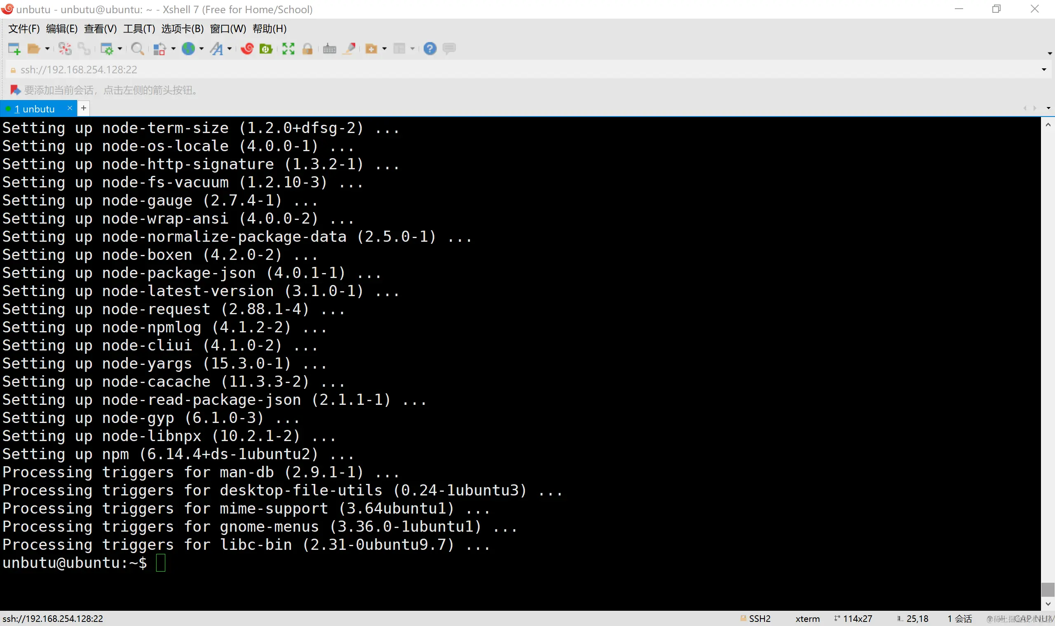Screen dimensions: 1055x626
Task: Expand the address bar dropdown arrow
Action: coord(1043,70)
